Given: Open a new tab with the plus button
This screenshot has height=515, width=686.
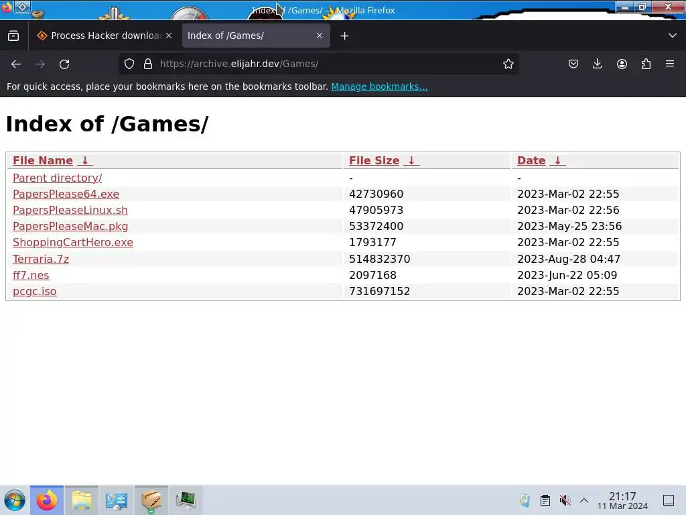Looking at the screenshot, I should click(x=345, y=36).
